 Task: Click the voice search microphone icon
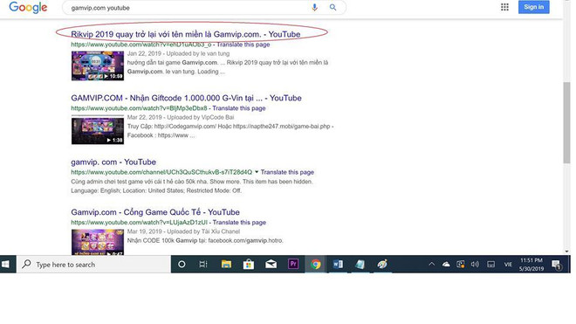(314, 7)
